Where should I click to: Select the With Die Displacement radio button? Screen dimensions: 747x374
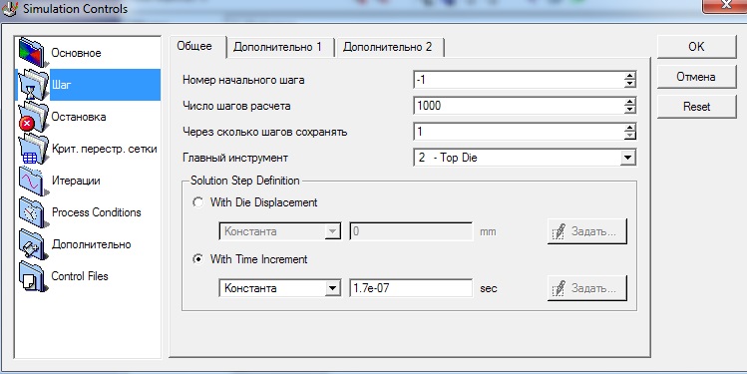pos(197,202)
